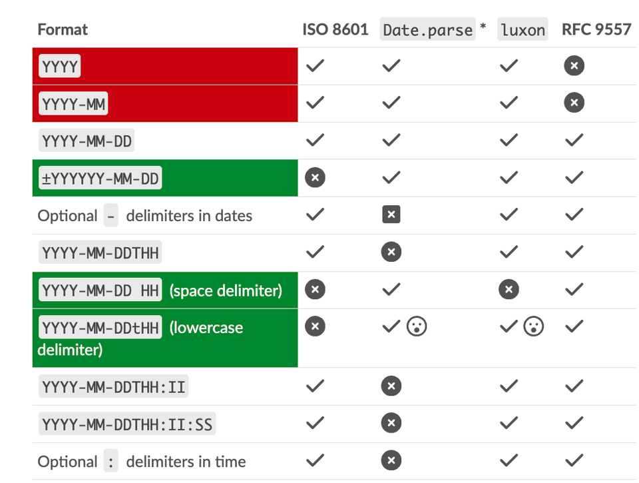This screenshot has width=639, height=483.
Task: Click the luxon X icon for space delimiter row
Action: [x=509, y=290]
